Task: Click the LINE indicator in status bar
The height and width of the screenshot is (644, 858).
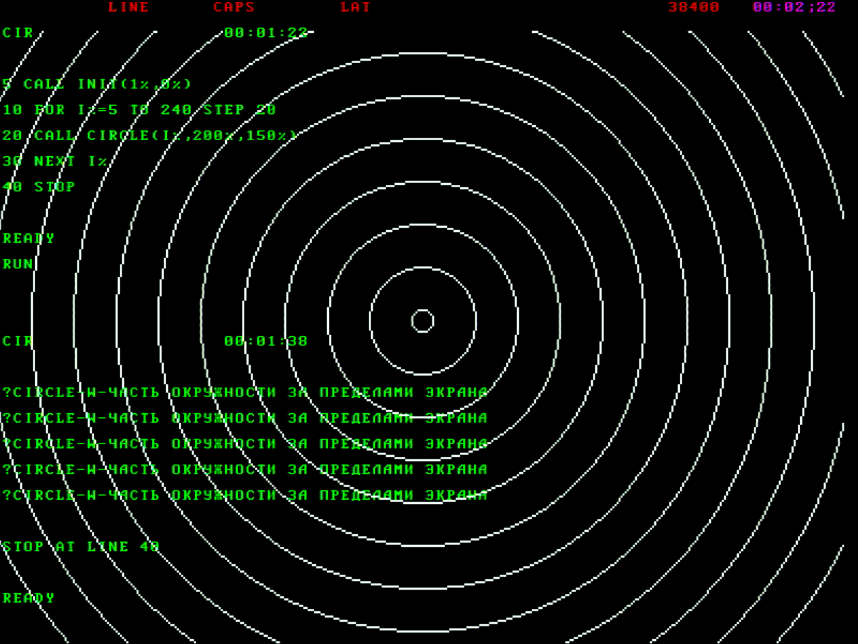Action: coord(128,7)
